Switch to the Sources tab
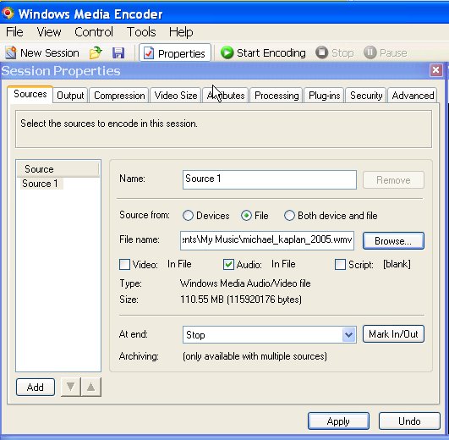Viewport: 449px width, 440px height. click(x=30, y=94)
